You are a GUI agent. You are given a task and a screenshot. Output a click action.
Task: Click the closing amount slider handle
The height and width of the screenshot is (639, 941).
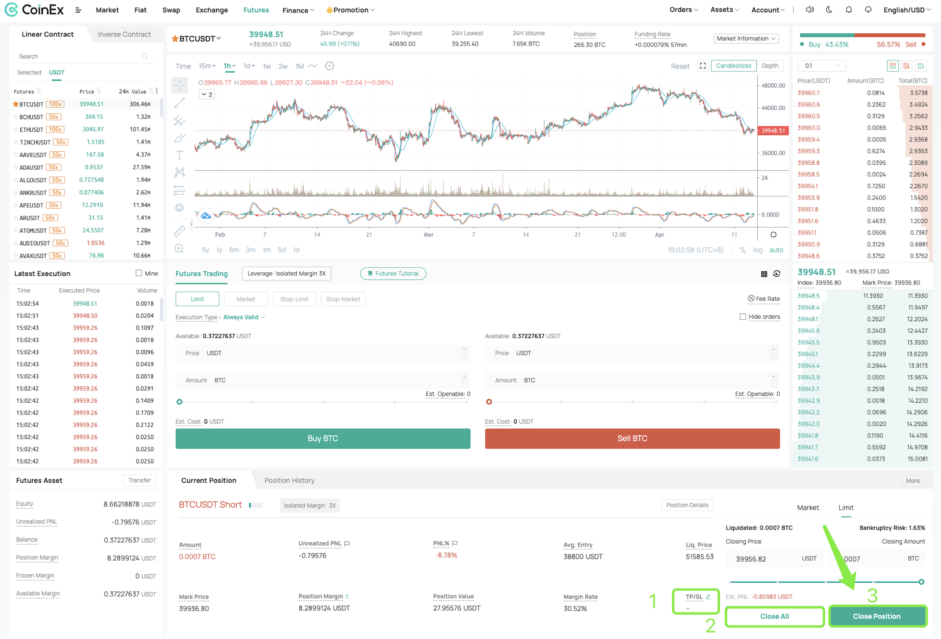[x=921, y=582]
